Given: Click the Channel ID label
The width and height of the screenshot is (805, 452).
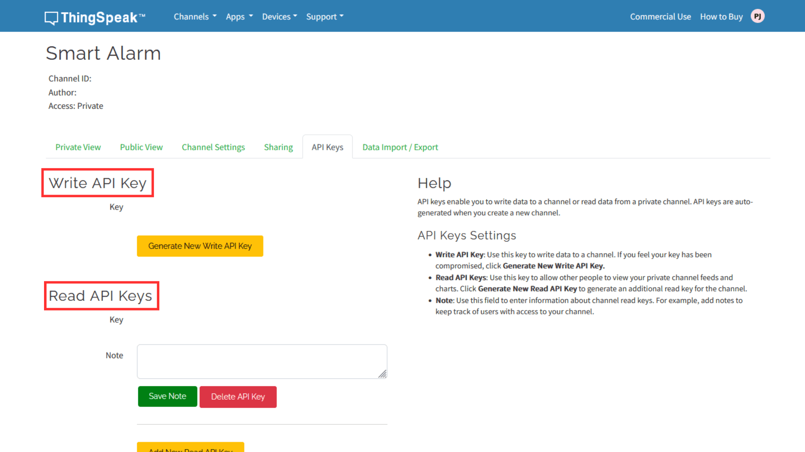Looking at the screenshot, I should click(x=70, y=79).
